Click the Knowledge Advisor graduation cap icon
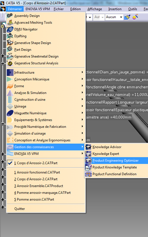This screenshot has height=237, width=148. click(88, 147)
